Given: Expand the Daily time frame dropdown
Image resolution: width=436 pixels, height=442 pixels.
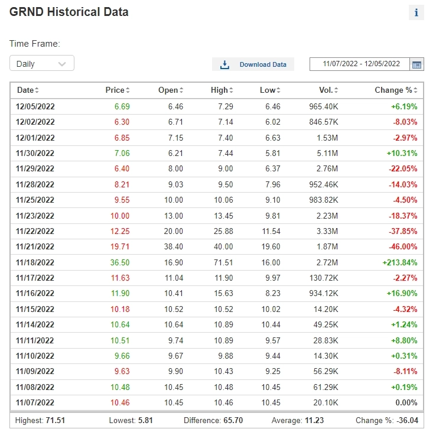Looking at the screenshot, I should [x=42, y=64].
